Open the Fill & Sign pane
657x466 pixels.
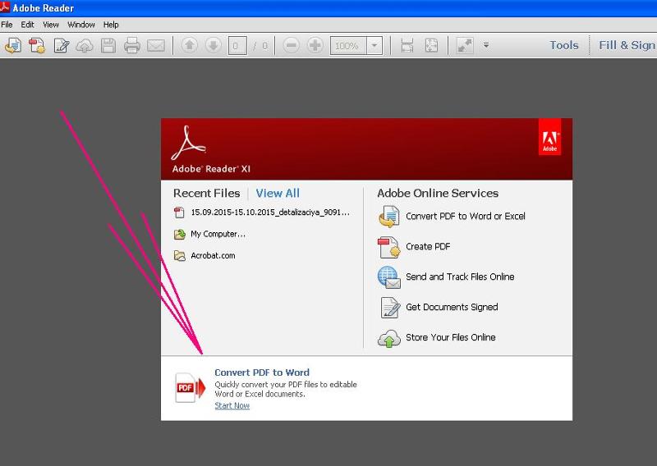(x=627, y=45)
